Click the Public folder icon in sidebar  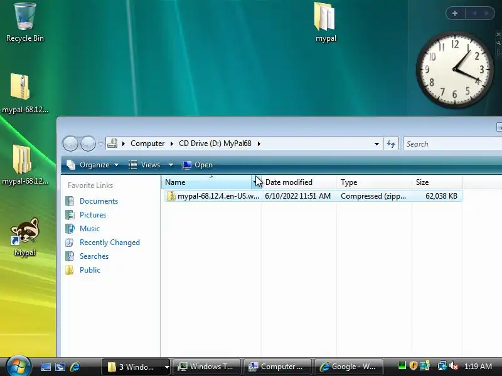(x=70, y=270)
